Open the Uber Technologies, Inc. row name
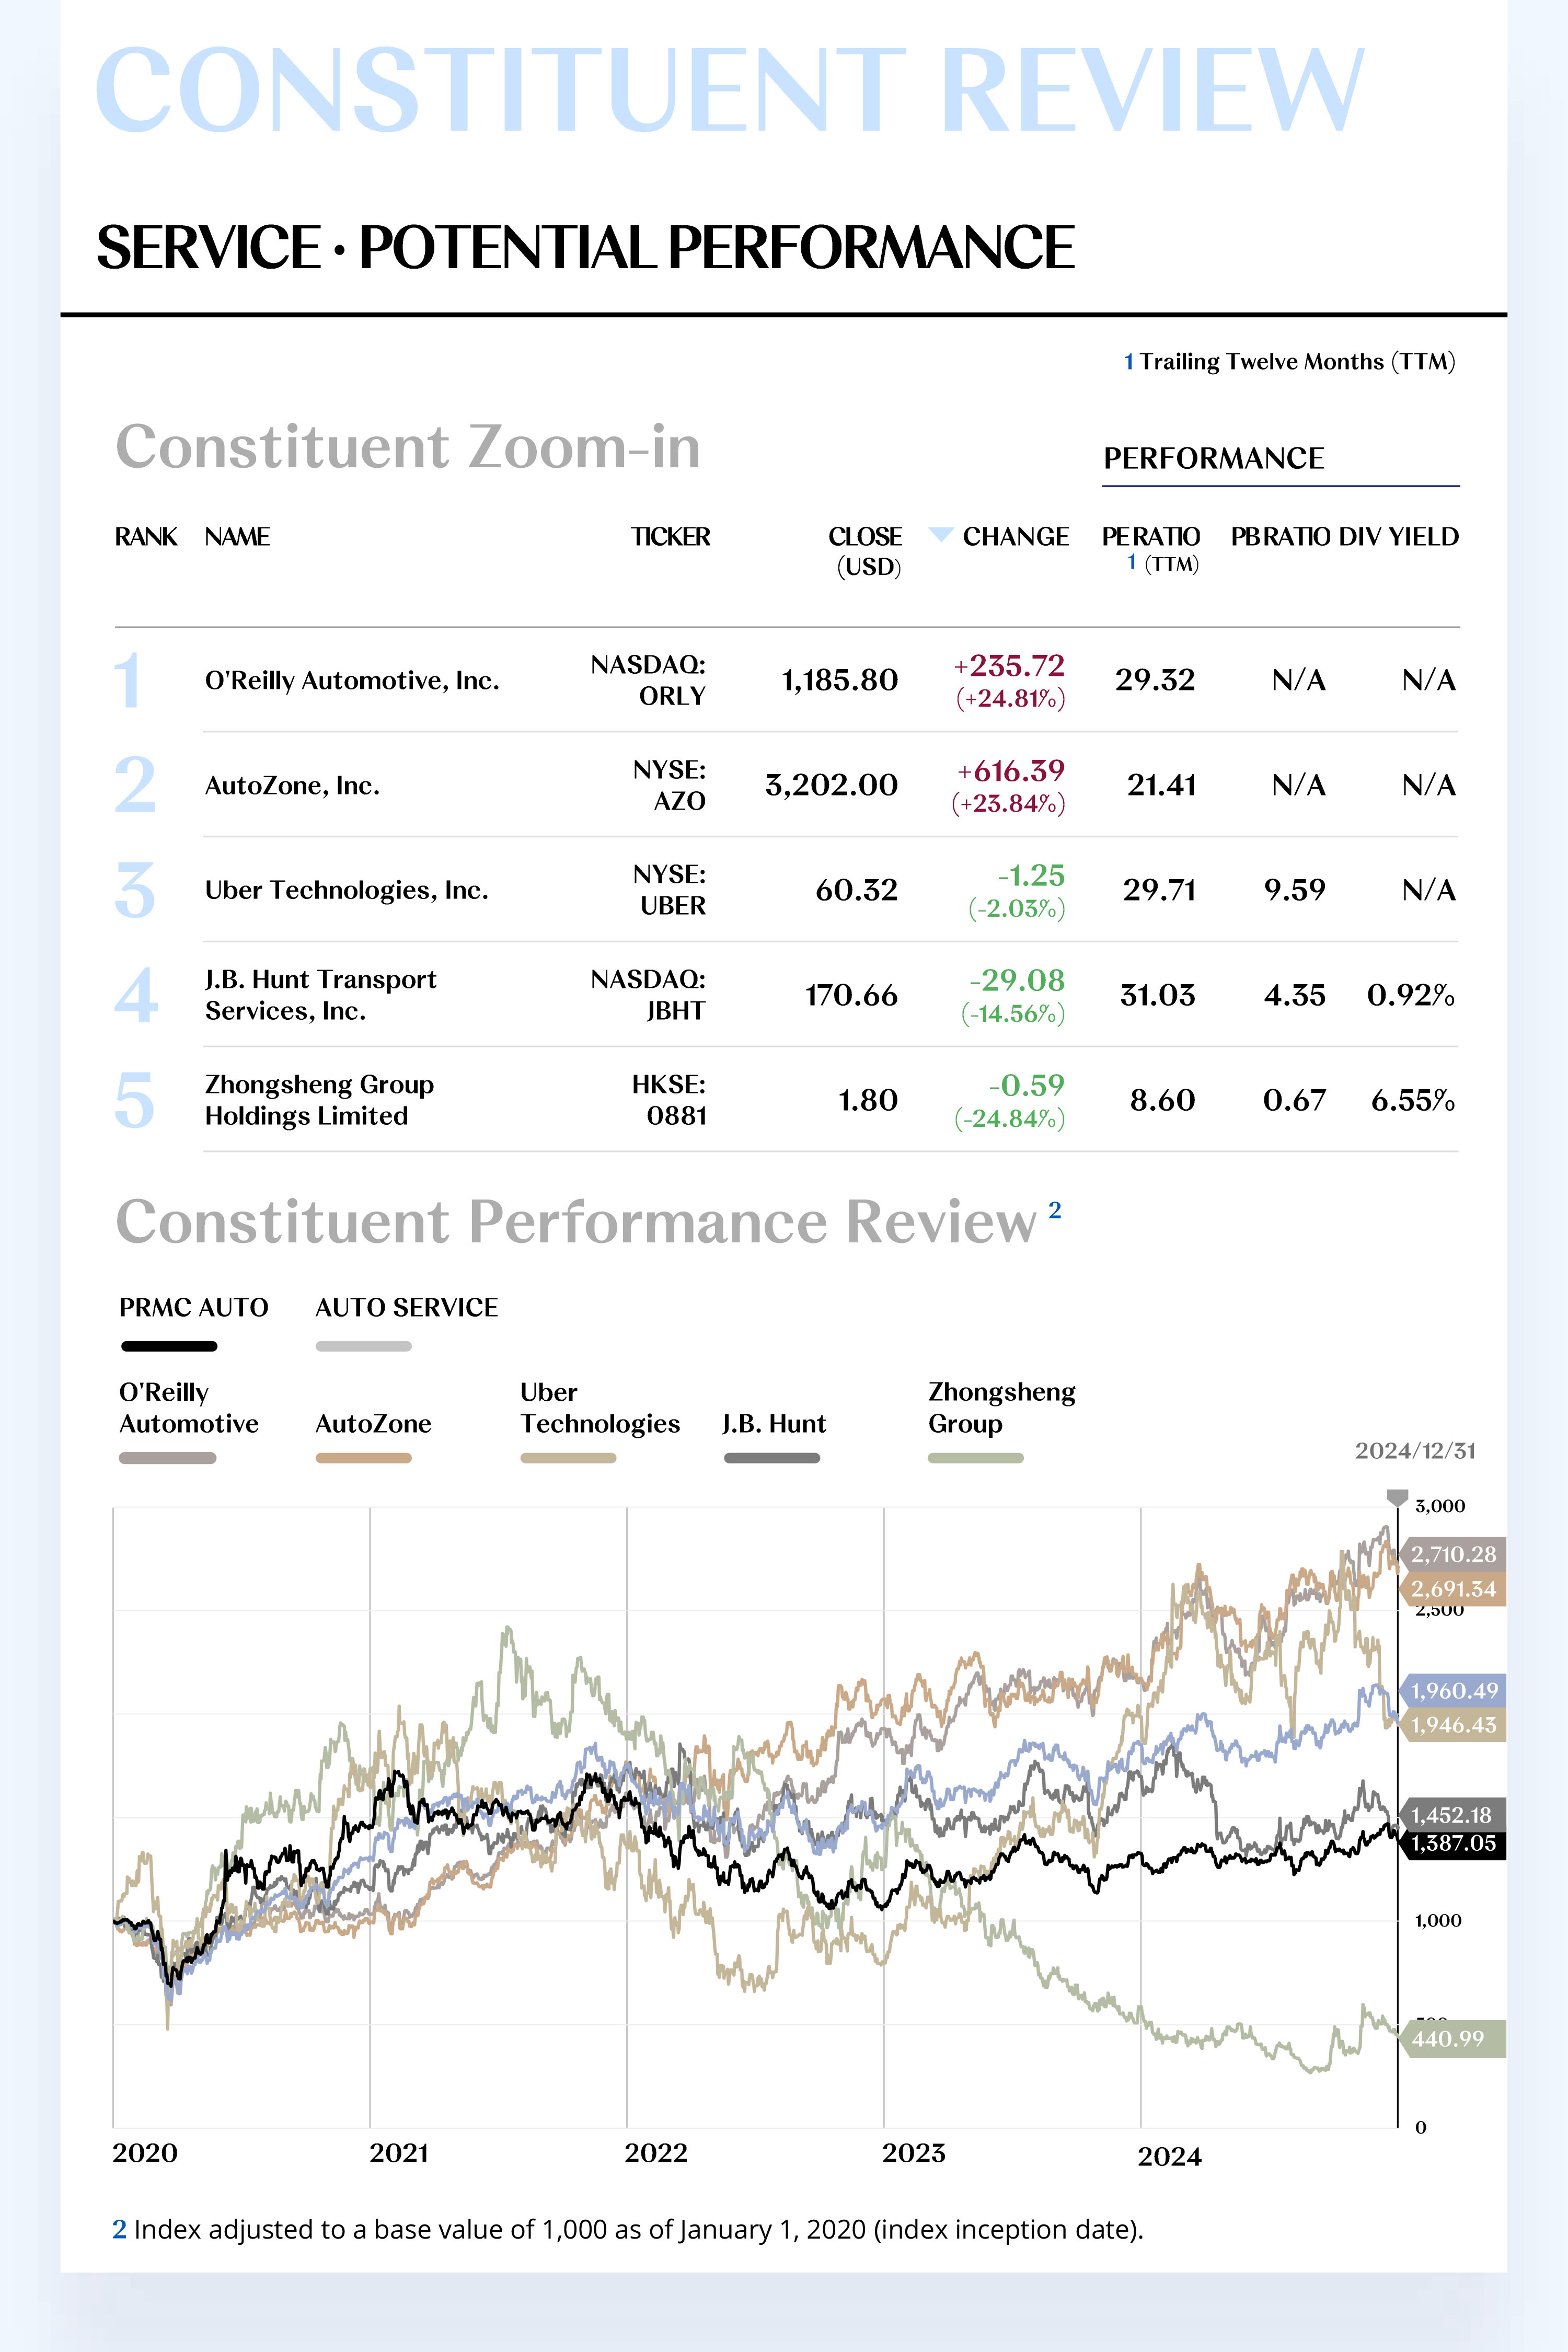 pos(346,890)
